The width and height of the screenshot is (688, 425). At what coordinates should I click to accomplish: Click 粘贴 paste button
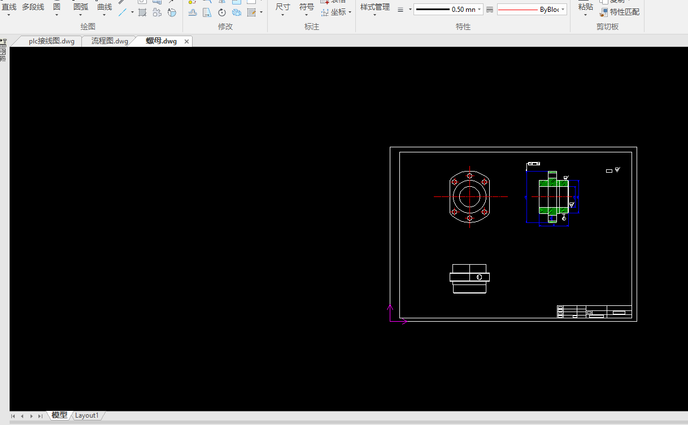point(586,7)
